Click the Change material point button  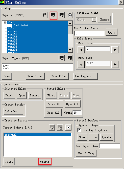coord(104,19)
